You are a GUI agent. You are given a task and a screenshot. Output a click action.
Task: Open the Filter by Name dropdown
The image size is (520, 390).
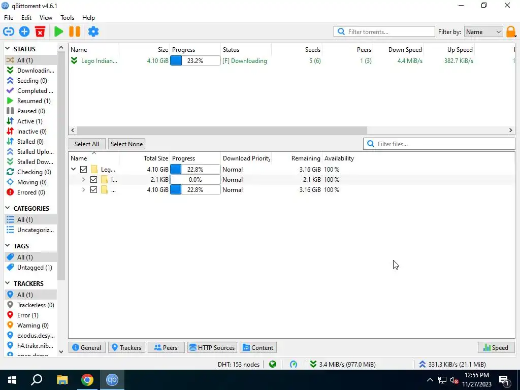(483, 32)
